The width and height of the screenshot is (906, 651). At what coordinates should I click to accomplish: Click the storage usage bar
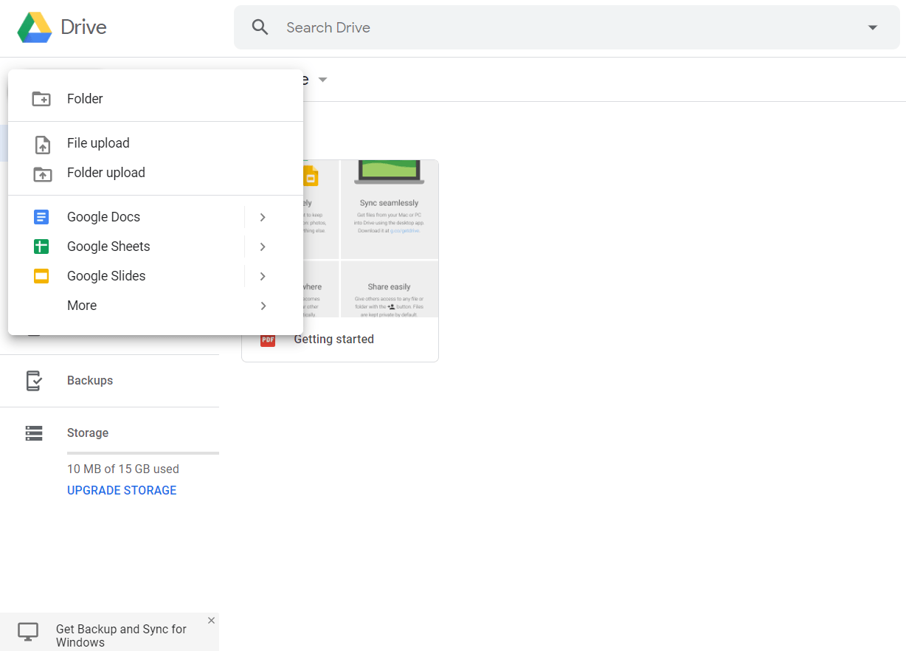(143, 452)
